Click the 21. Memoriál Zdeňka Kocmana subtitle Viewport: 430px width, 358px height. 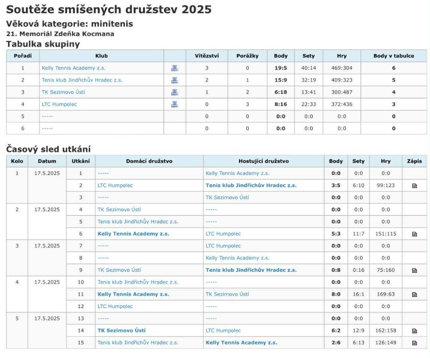60,34
